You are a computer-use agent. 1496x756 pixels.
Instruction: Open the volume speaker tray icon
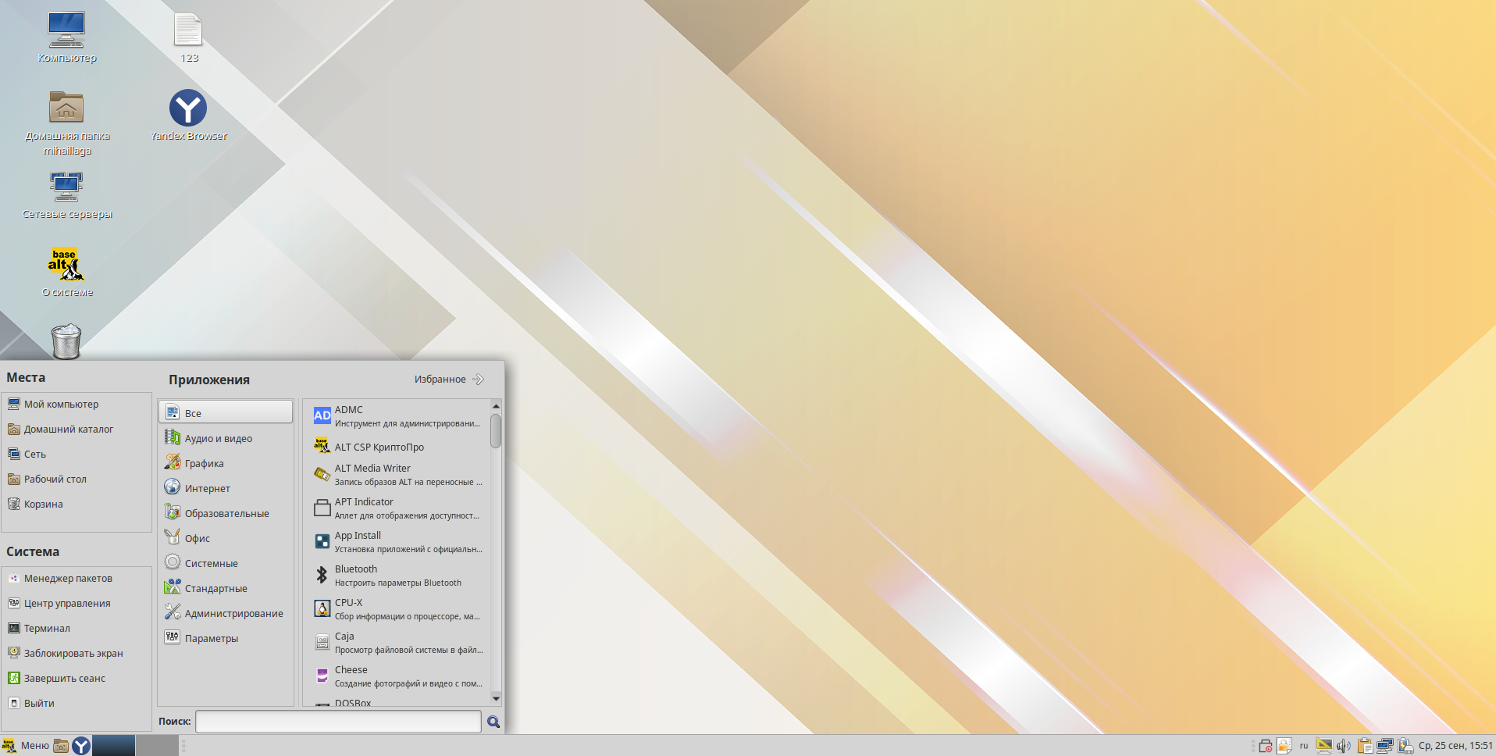click(1344, 746)
